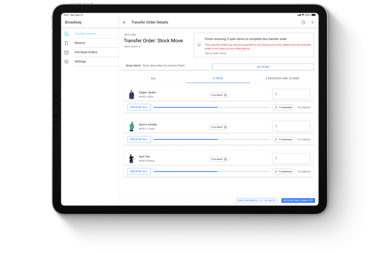
Task: Click the 'Item count: 5' text
Action: [x=132, y=46]
